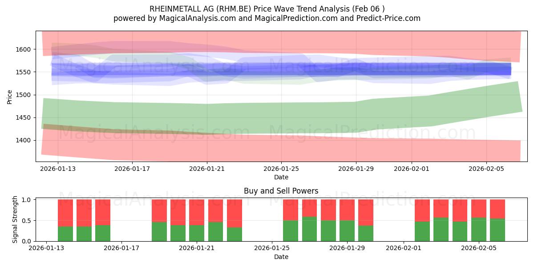Click the red sell segment of the 2026-01-29 bar
The image size is (534, 267).
point(347,210)
